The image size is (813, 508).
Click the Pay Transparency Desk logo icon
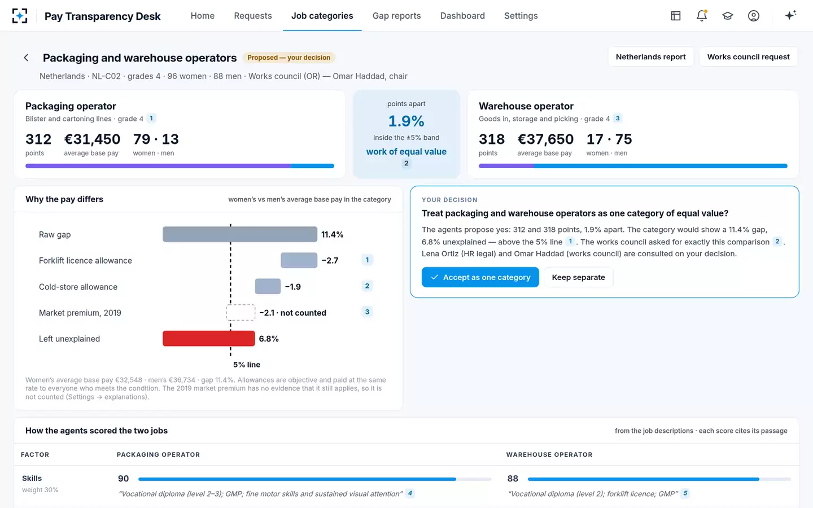click(20, 16)
